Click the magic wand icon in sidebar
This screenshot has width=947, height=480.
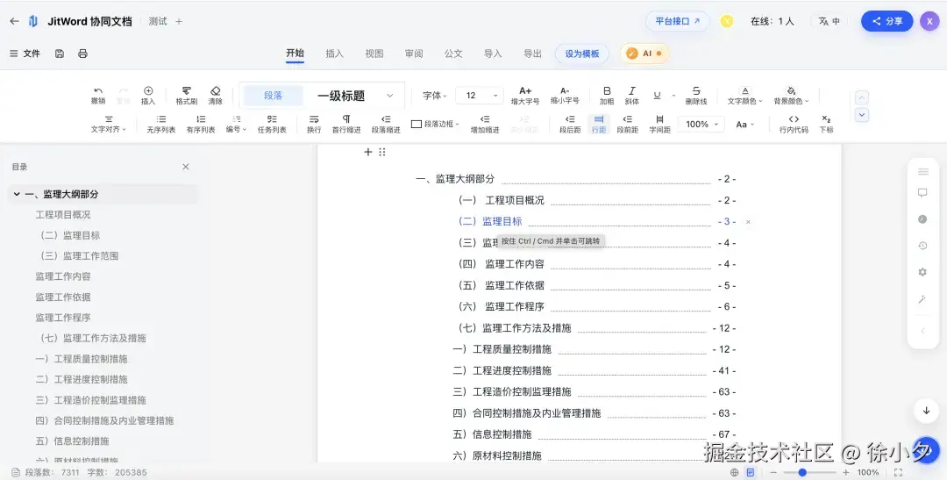point(922,299)
